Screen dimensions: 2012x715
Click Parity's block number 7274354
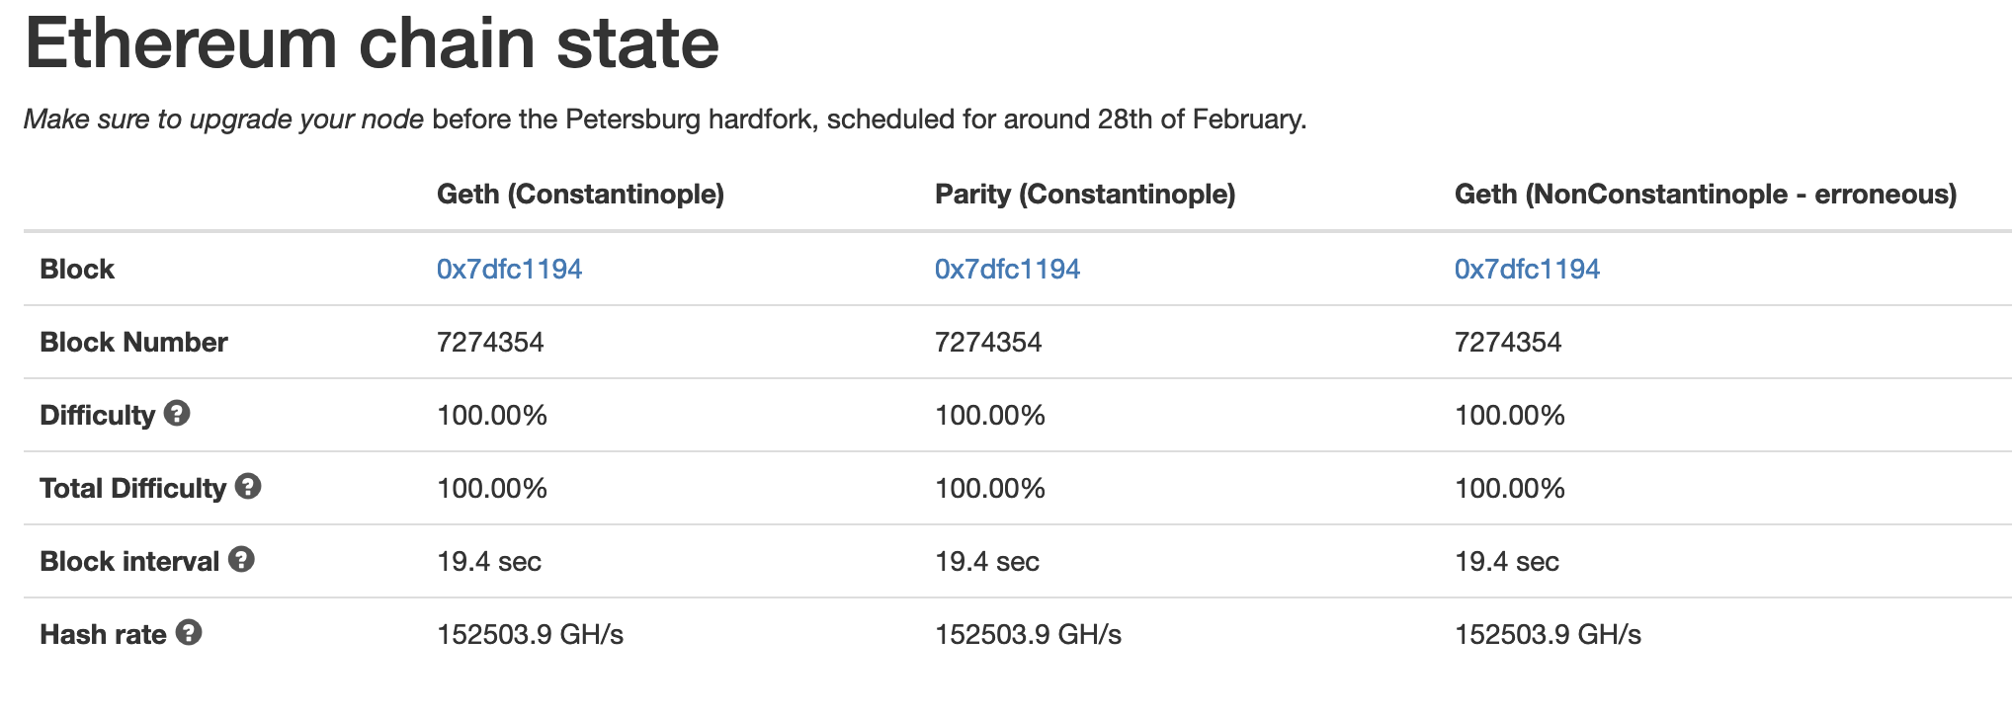[988, 342]
